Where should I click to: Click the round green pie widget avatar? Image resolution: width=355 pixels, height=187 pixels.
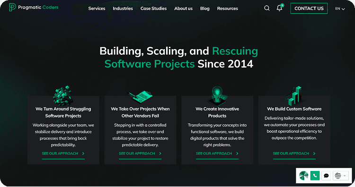tap(303, 176)
